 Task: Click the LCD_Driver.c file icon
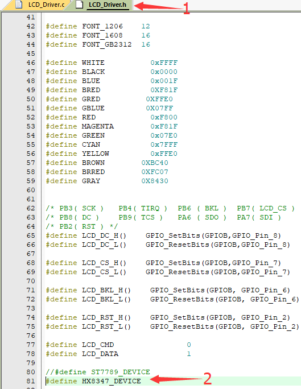(x=19, y=5)
